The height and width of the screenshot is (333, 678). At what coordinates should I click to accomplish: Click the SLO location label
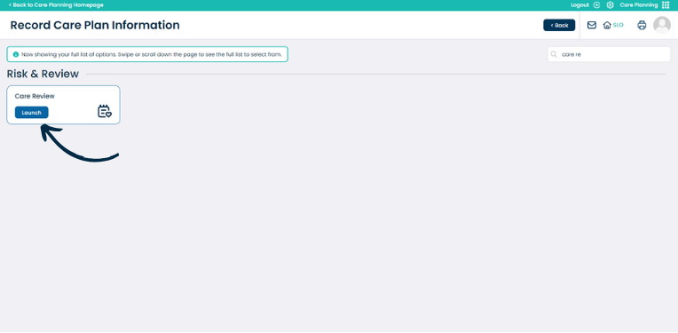(619, 25)
